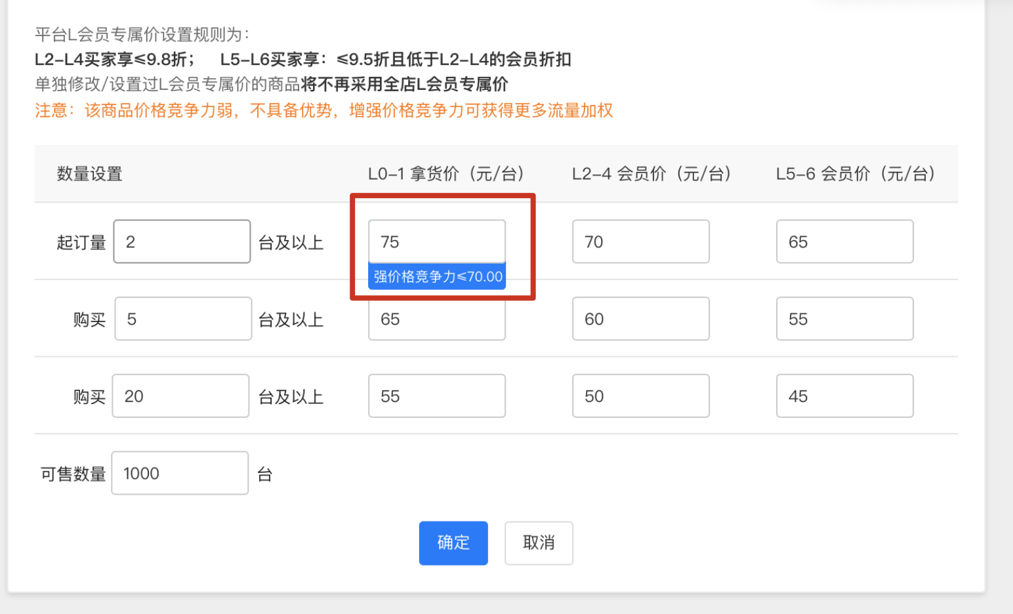Click the L5-6 member price field showing 65

pos(844,241)
